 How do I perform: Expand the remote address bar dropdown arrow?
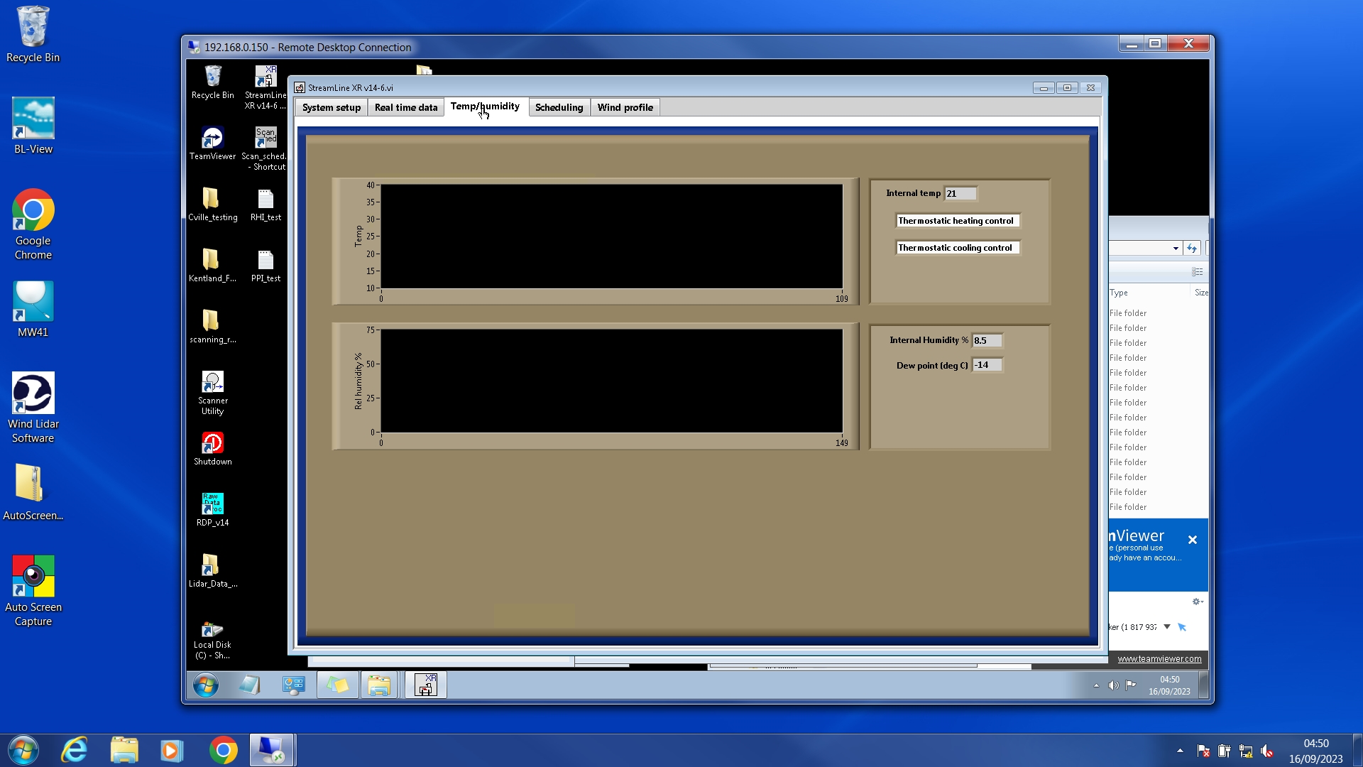pos(1176,249)
